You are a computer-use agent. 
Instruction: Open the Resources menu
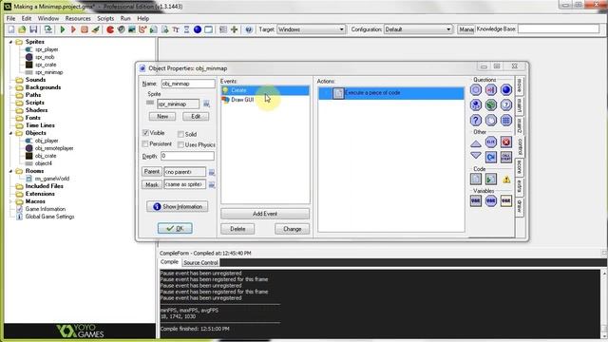point(78,18)
